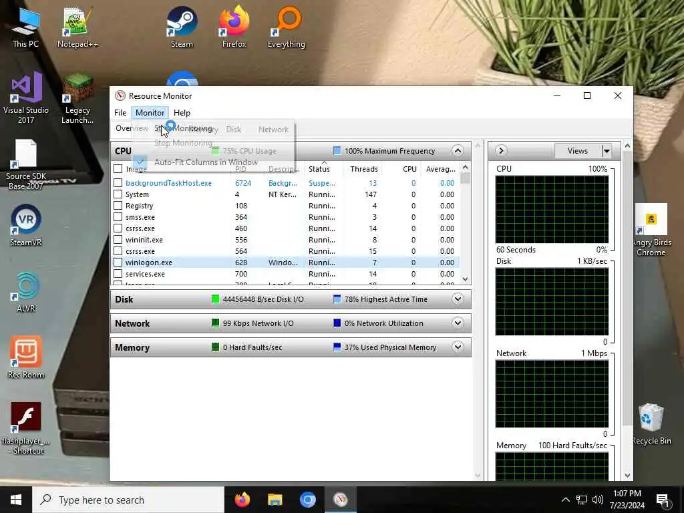Tick the backgroundTaskHost.exe checkbox
The image size is (684, 513).
118,183
